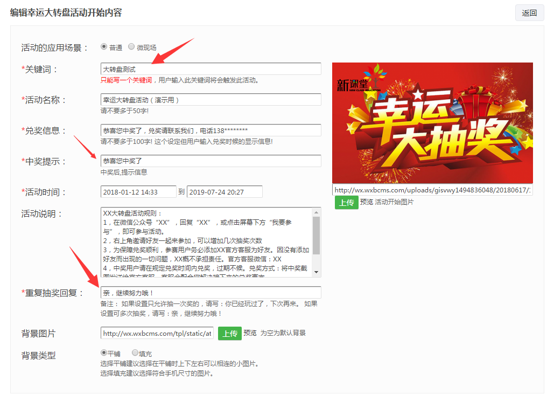Click the 返回 button at top right
Viewport: 554px width, 401px height.
[x=529, y=13]
